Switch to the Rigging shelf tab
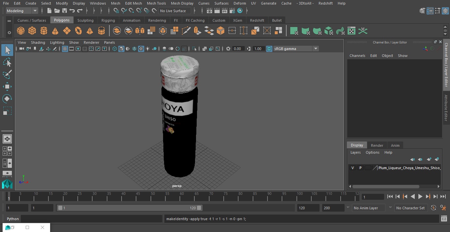The height and width of the screenshot is (232, 450). [x=108, y=20]
